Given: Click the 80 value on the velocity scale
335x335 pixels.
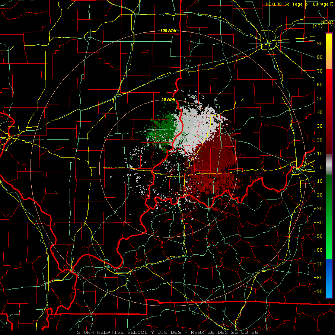Looking at the screenshot, I should (320, 57).
